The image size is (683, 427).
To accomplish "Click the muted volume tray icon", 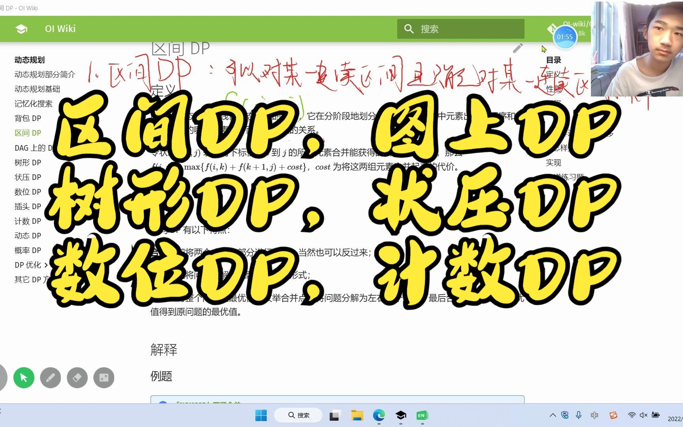I will click(643, 415).
